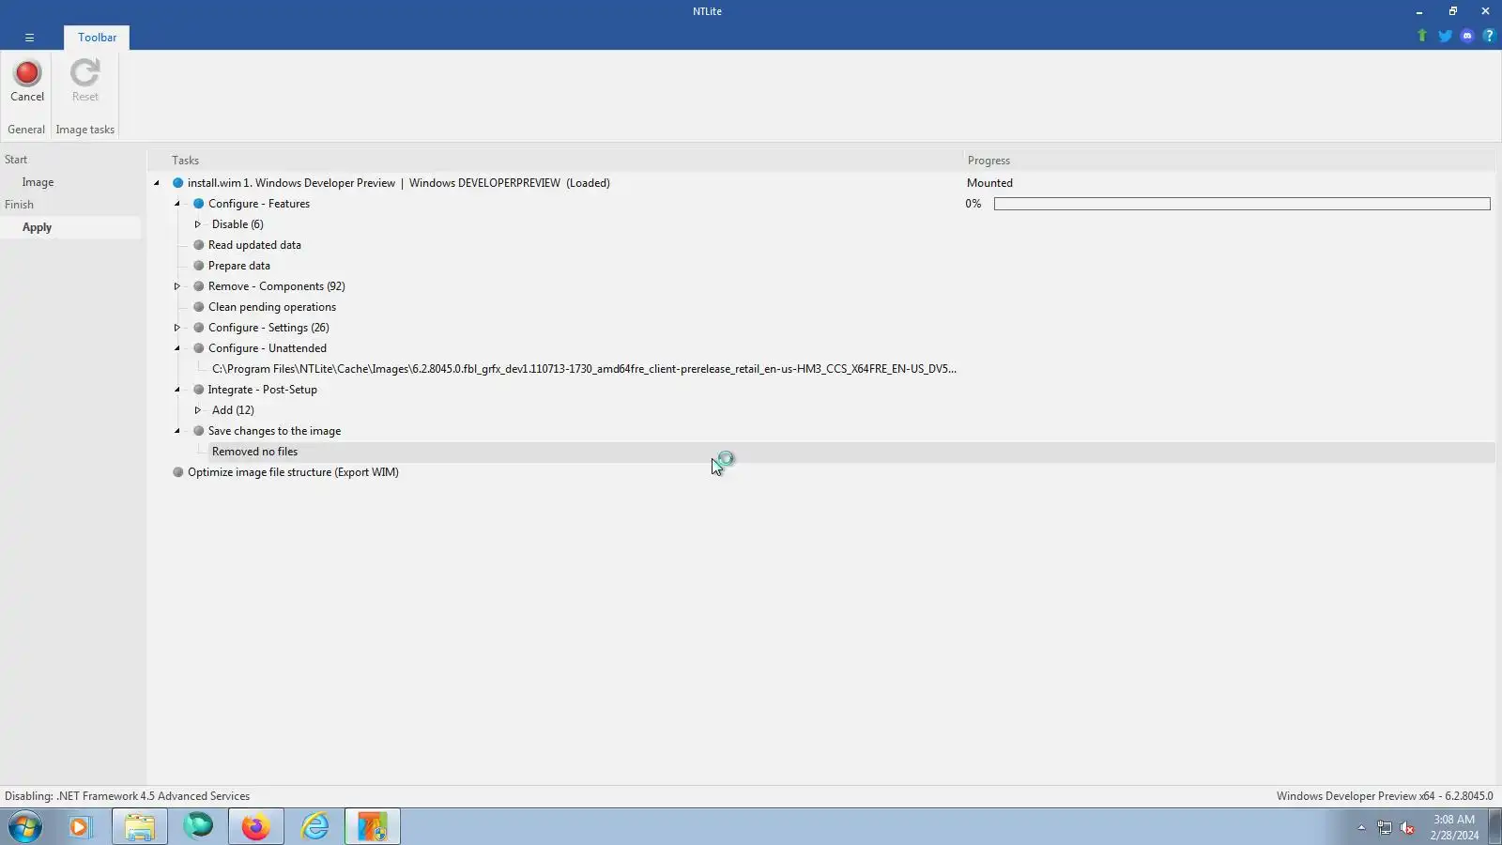The image size is (1502, 845).
Task: Expand the Add (12) node
Action: (x=198, y=410)
